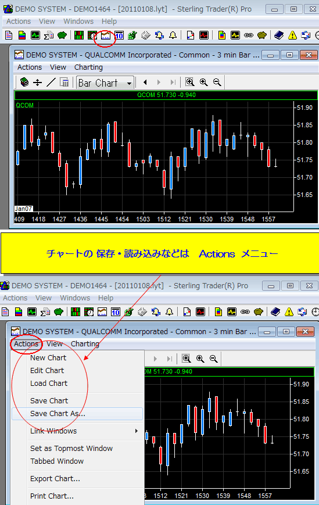The image size is (319, 505).
Task: Click the document page icon in the upper main toolbar
Action: tap(9, 35)
